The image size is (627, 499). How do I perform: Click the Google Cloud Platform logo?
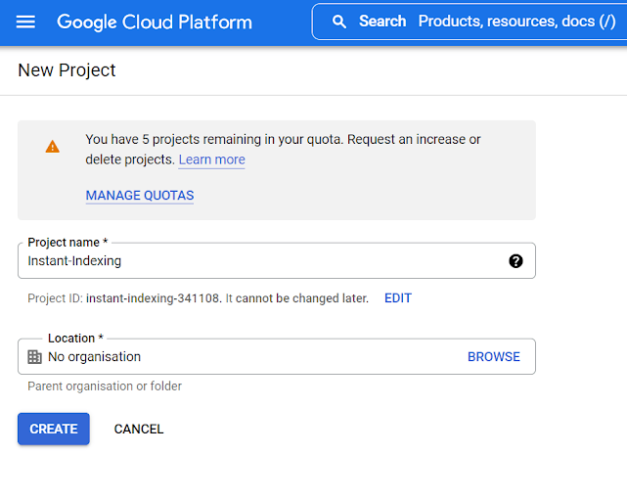click(155, 22)
